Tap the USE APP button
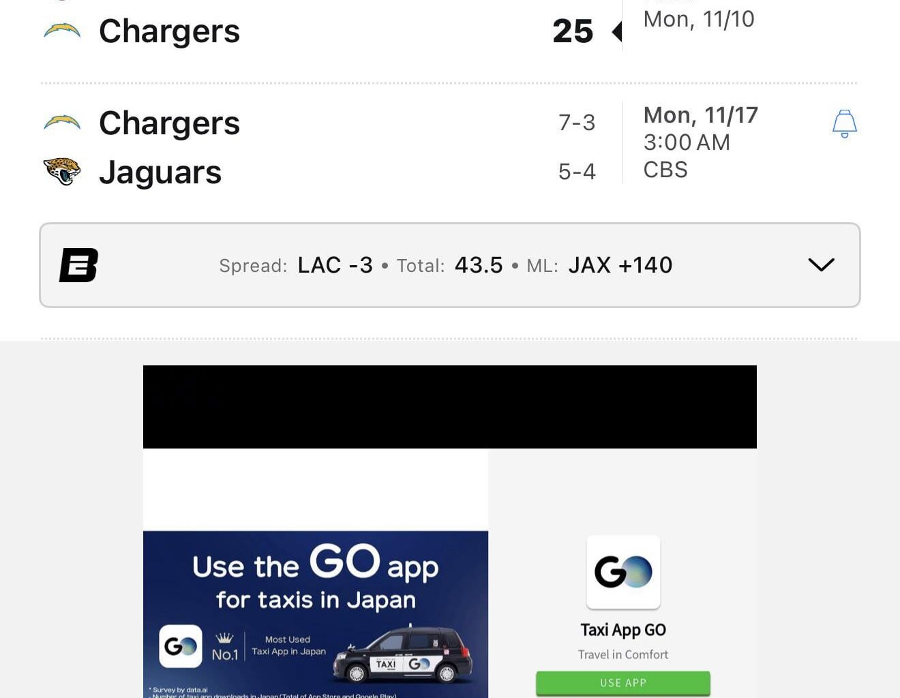Viewport: 900px width, 698px height. [x=622, y=682]
